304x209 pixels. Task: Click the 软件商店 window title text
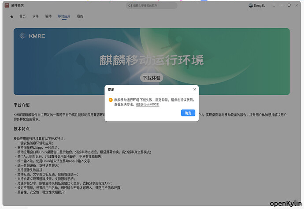click(18, 6)
